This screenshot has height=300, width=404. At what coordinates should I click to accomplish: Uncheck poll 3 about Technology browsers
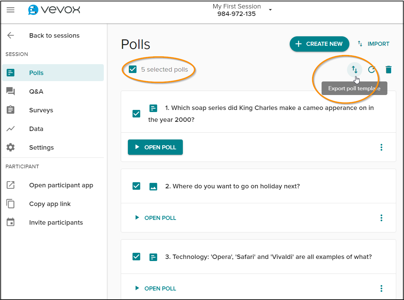pyautogui.click(x=136, y=257)
